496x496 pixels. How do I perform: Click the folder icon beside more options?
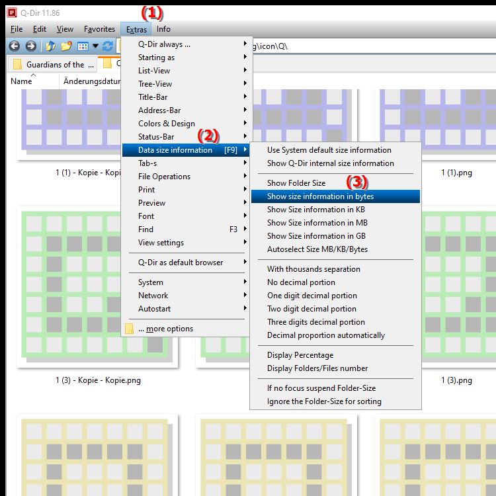click(129, 329)
